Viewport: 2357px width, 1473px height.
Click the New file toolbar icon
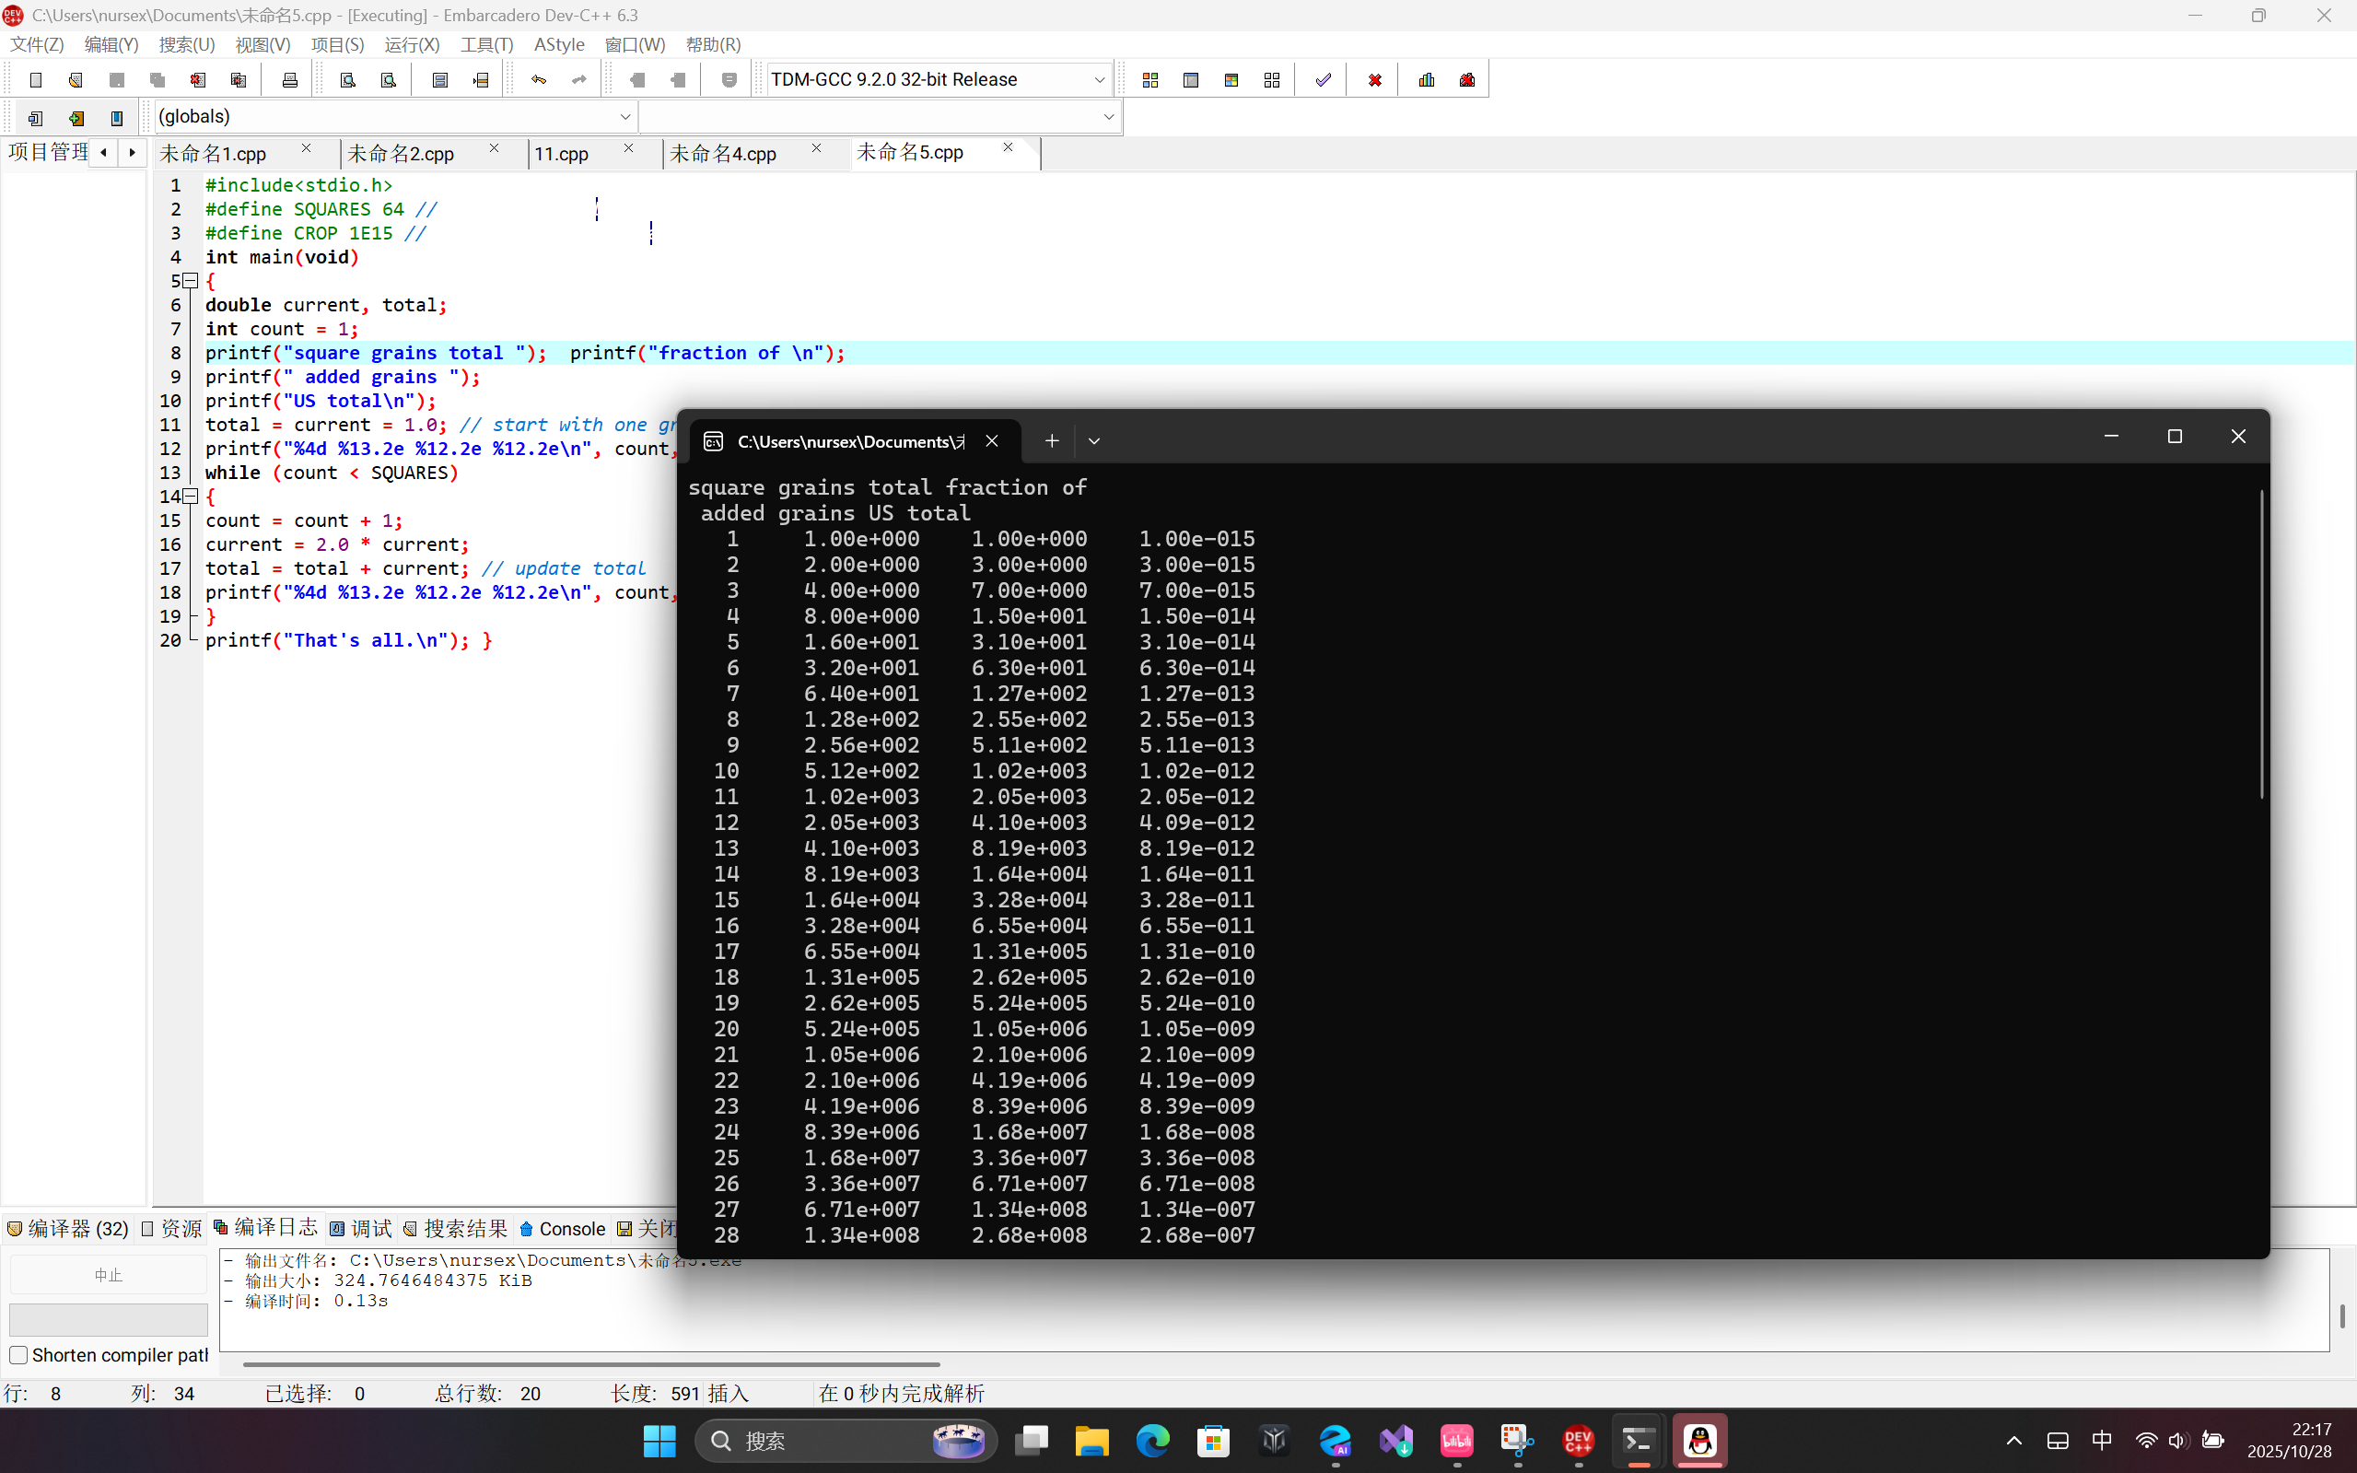(36, 80)
